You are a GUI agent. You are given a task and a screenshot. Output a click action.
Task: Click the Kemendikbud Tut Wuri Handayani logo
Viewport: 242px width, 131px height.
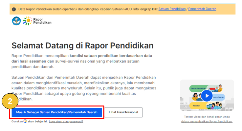click(16, 21)
